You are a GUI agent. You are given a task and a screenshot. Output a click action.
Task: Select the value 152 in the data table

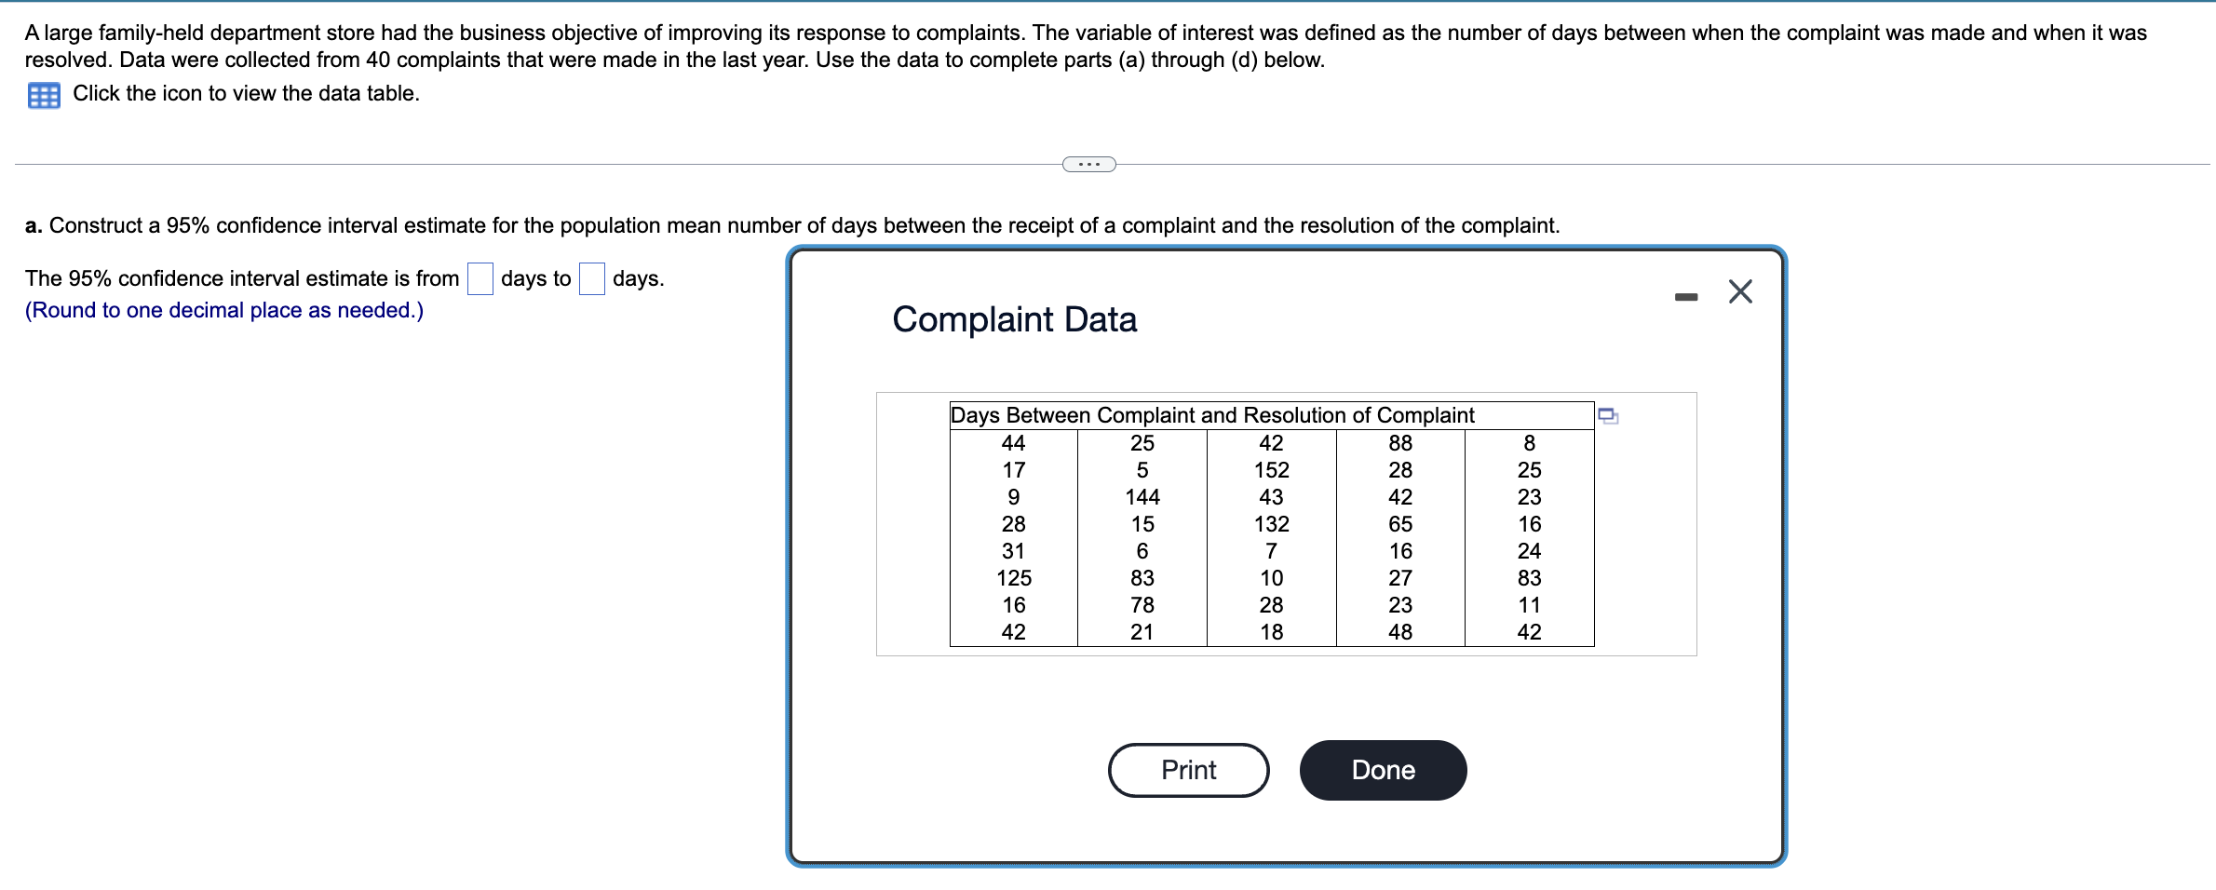[x=1270, y=469]
